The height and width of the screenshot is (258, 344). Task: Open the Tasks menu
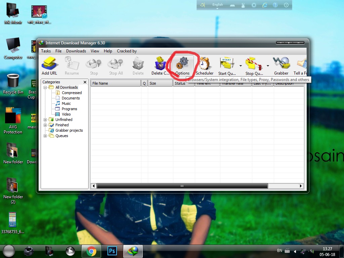coord(46,51)
